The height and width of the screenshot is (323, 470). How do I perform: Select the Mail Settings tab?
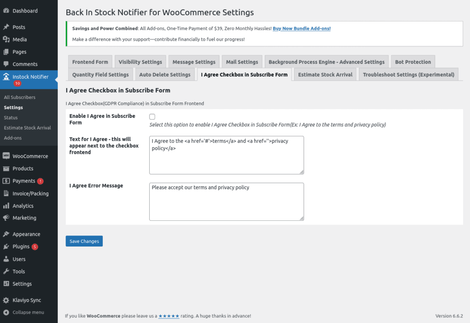242,62
